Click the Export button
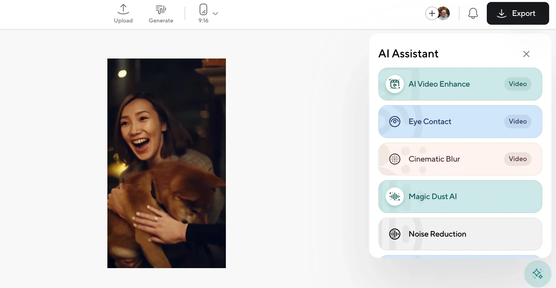 (518, 13)
